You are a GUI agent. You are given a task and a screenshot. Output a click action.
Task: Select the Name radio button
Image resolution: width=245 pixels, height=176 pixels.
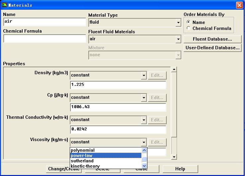pyautogui.click(x=189, y=22)
